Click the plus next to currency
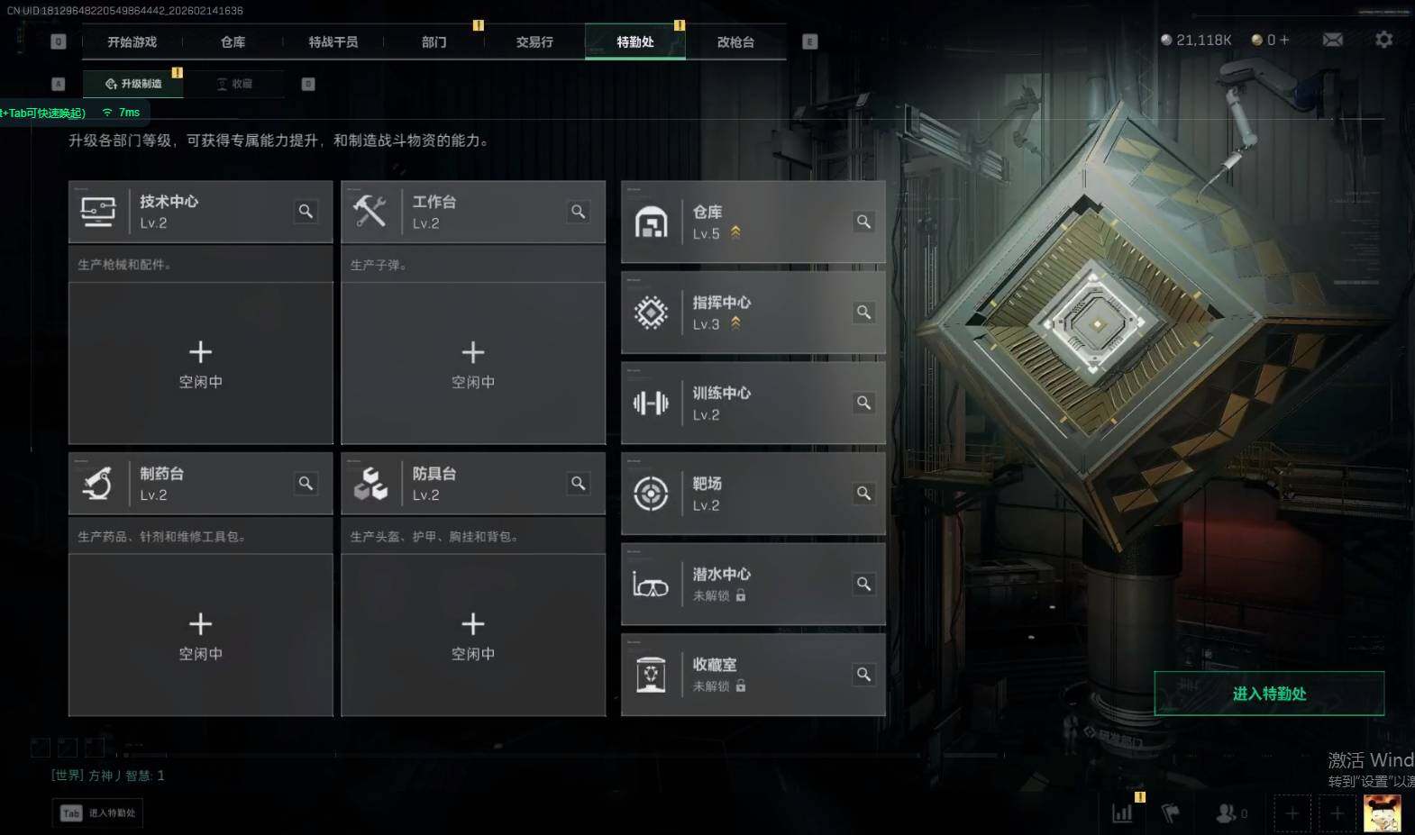 (1284, 40)
